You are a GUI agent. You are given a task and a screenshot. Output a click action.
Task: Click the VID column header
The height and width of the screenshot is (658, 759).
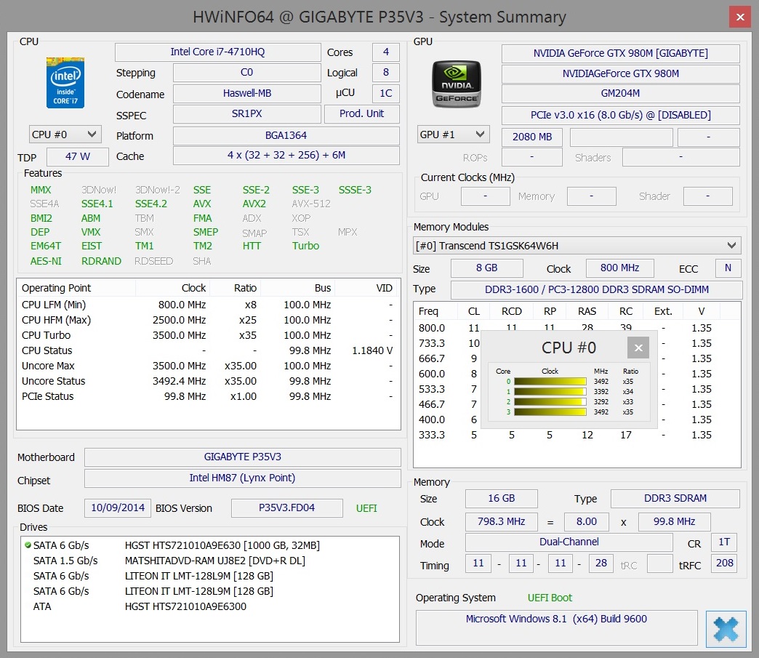[x=366, y=288]
